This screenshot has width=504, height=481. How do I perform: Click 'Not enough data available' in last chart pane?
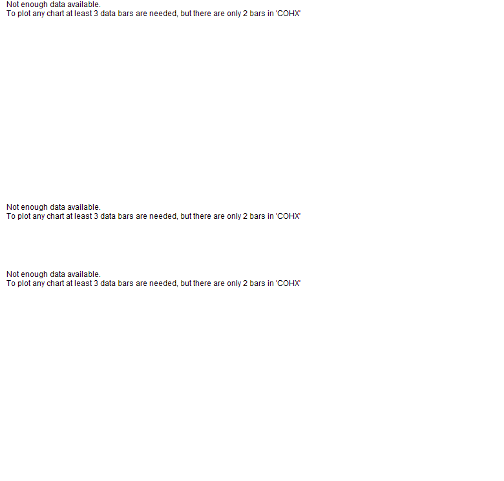[54, 274]
